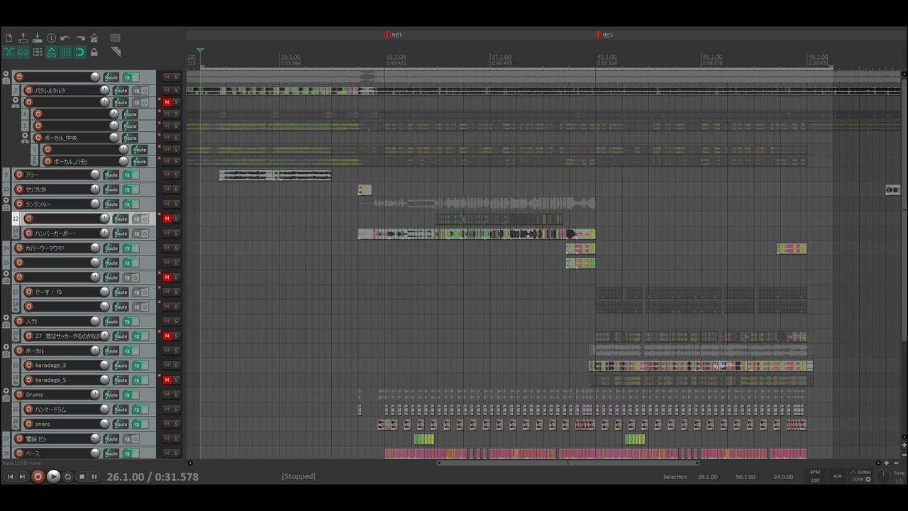Collapse the folder of track 1

(x=6, y=74)
